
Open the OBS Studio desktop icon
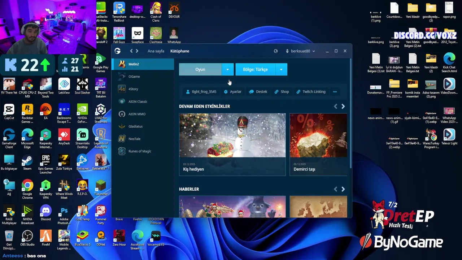[27, 238]
